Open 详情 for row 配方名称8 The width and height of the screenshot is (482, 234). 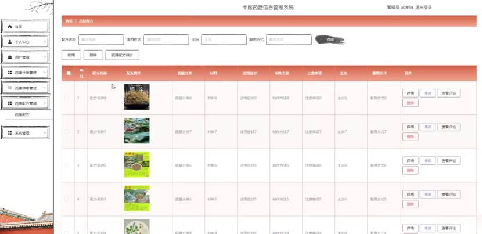(x=411, y=93)
